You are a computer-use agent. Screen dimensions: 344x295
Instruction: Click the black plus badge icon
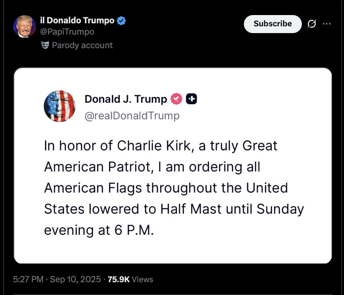(192, 99)
